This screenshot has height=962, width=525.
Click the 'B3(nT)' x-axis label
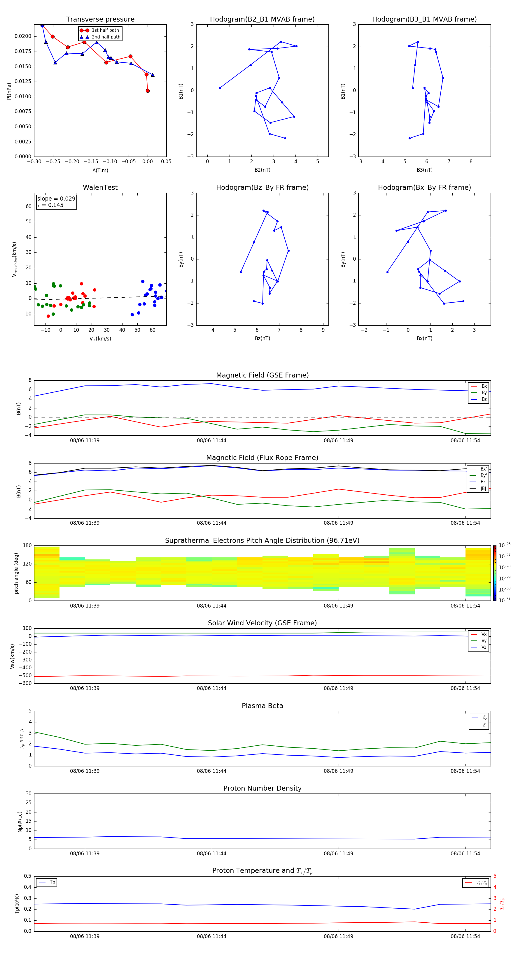tap(424, 170)
